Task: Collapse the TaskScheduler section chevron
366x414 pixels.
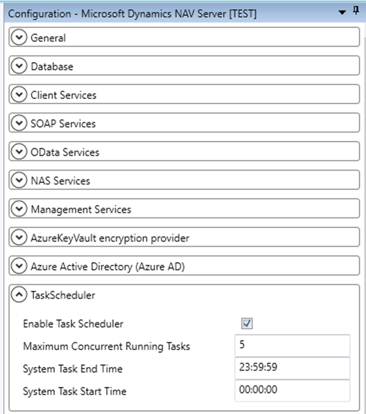Action: (19, 294)
